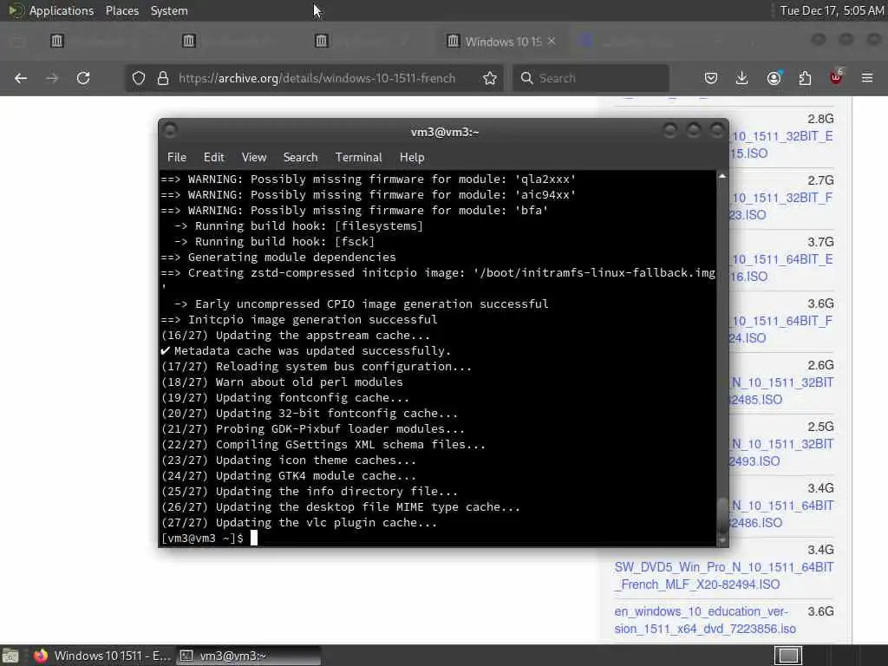Click the '(27/27) Updating the vlc plugin cache...' line
The image size is (888, 666).
click(x=299, y=523)
